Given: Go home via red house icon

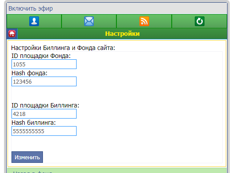Looking at the screenshot, I should (12, 34).
